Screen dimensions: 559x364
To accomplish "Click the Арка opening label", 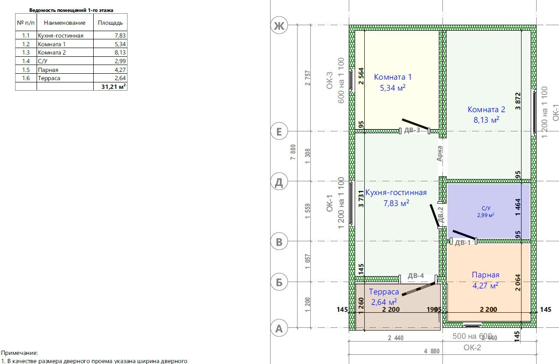I will click(x=439, y=153).
